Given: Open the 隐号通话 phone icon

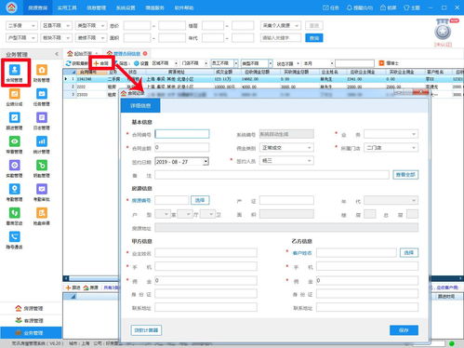Looking at the screenshot, I should (x=15, y=240).
